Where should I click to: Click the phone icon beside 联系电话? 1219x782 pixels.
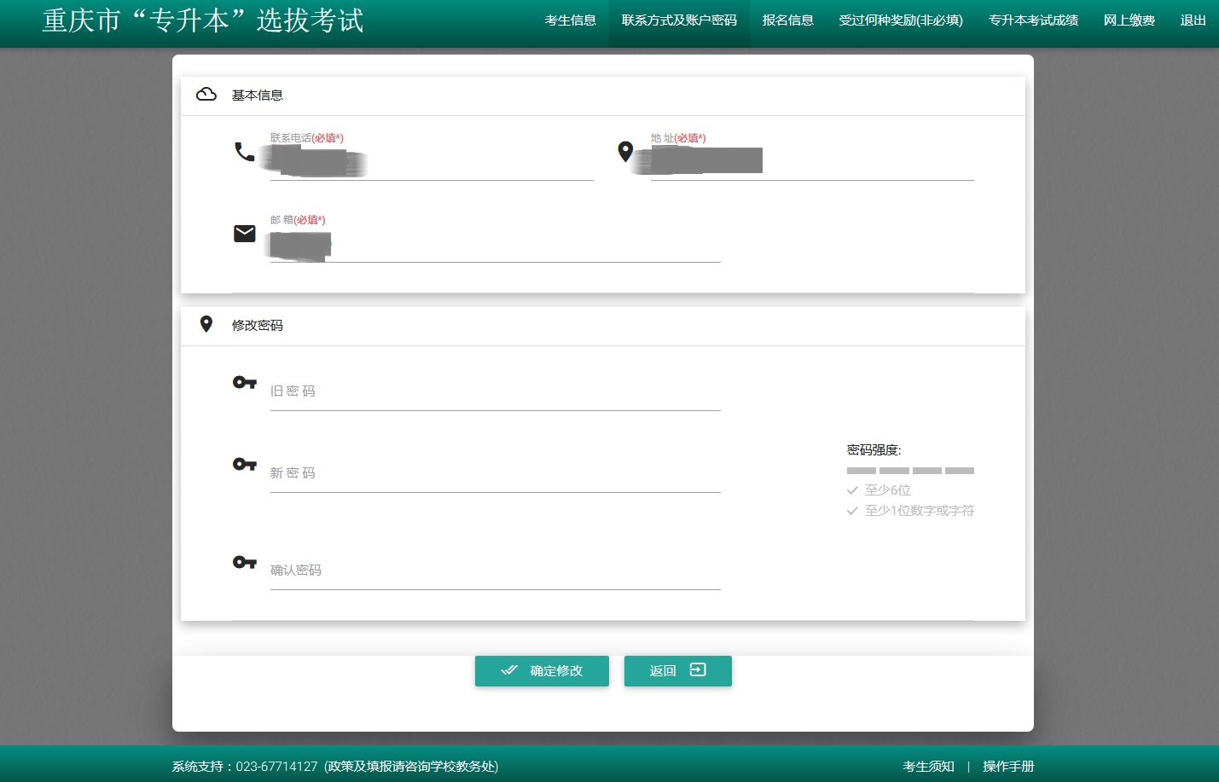[x=243, y=152]
